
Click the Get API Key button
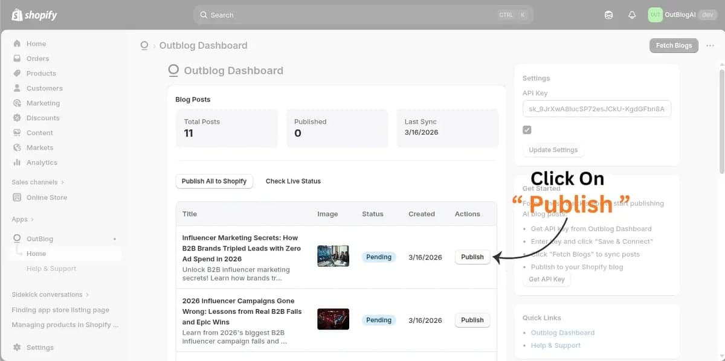[x=547, y=280]
